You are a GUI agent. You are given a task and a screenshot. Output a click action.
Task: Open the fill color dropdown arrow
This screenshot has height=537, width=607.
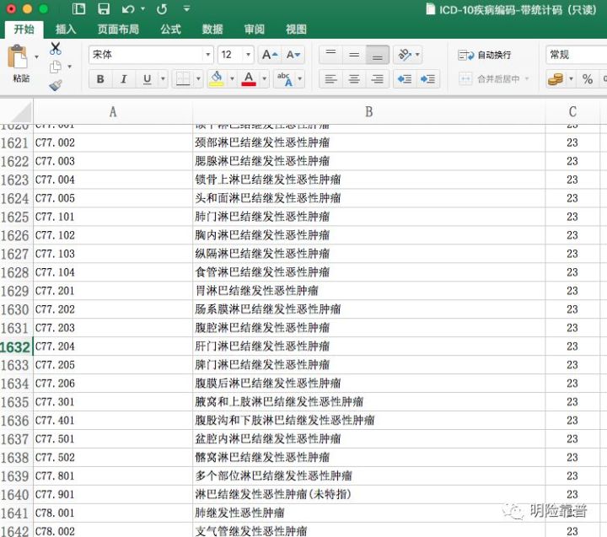coord(232,79)
